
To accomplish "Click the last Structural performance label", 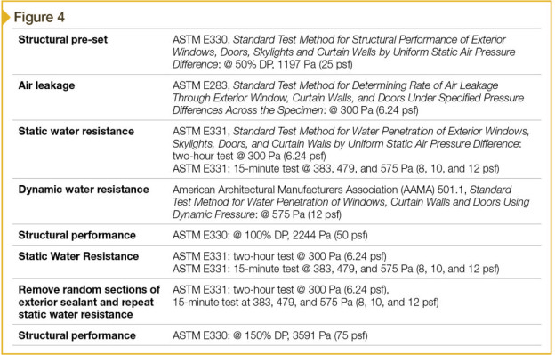I will pyautogui.click(x=76, y=335).
